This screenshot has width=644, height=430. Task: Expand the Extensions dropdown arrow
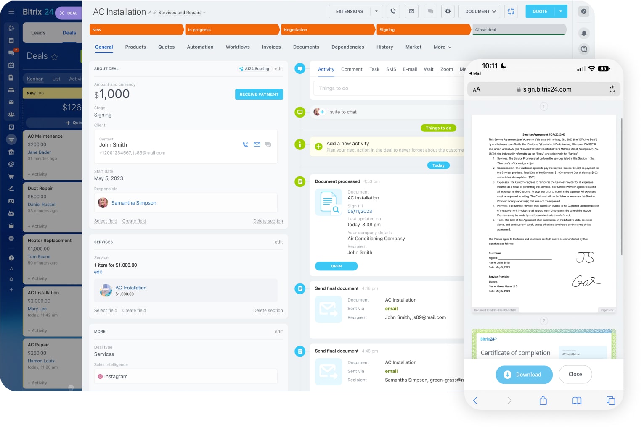click(x=376, y=11)
